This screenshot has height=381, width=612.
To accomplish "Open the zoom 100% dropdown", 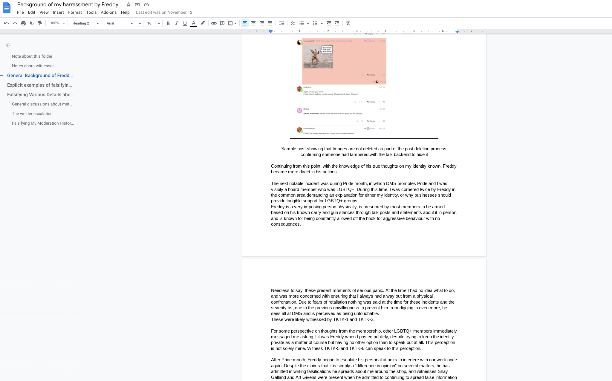I will (57, 23).
